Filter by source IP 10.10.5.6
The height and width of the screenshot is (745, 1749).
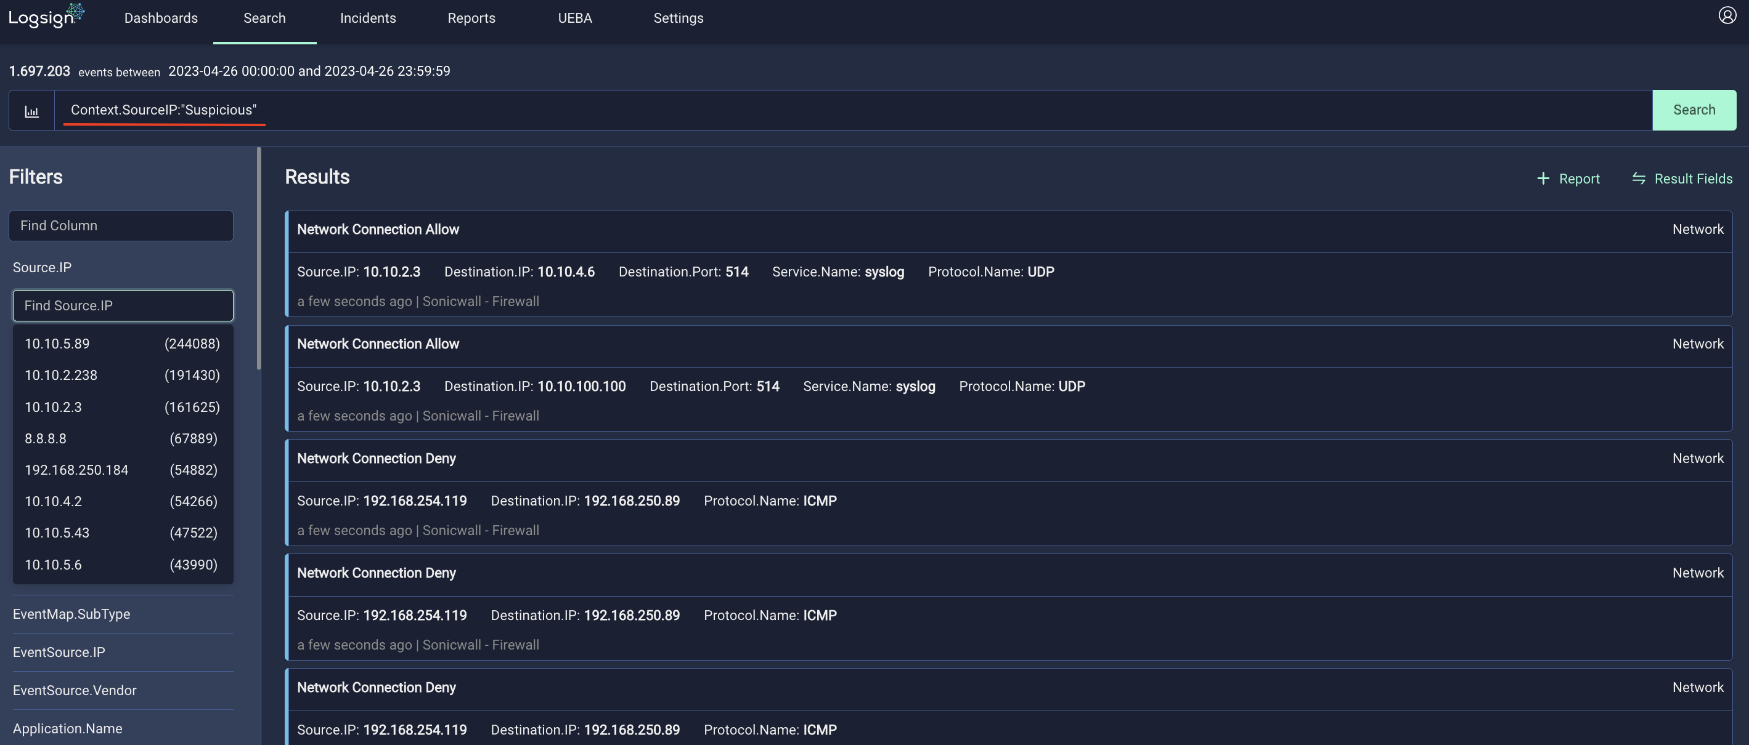point(123,565)
